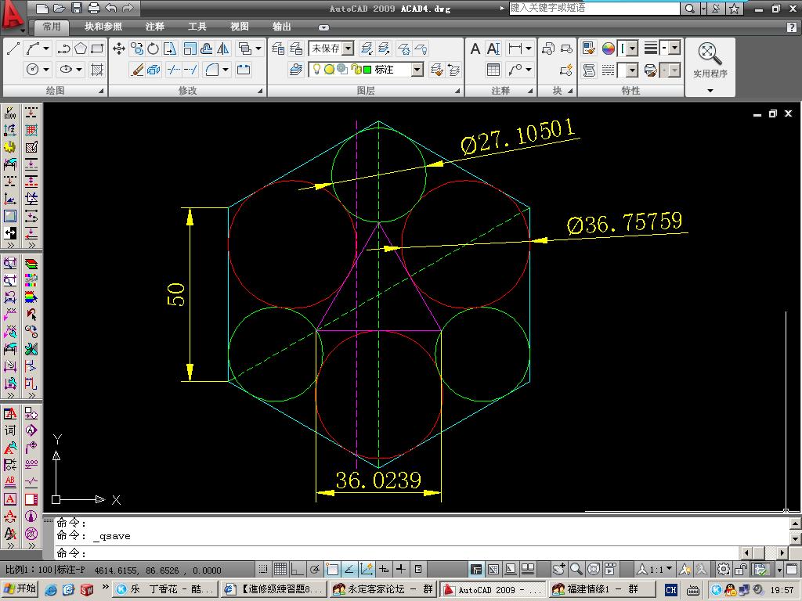
Task: Select the Copy tool
Action: click(x=136, y=49)
